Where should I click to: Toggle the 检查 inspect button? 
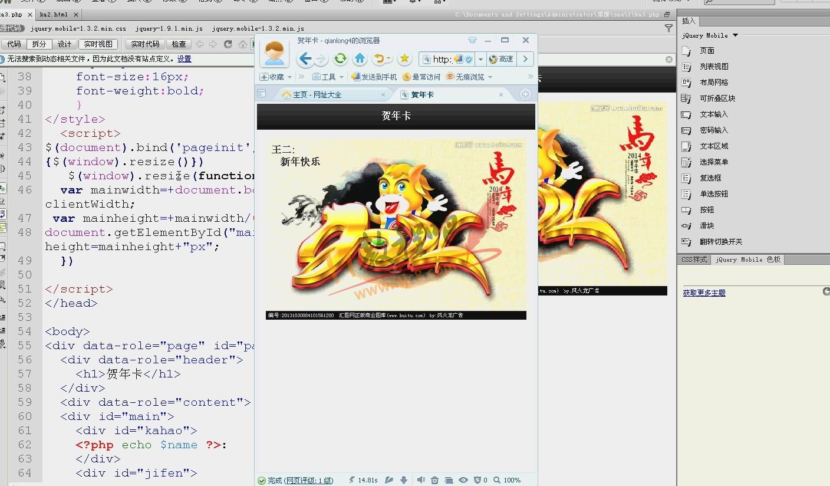pyautogui.click(x=179, y=44)
